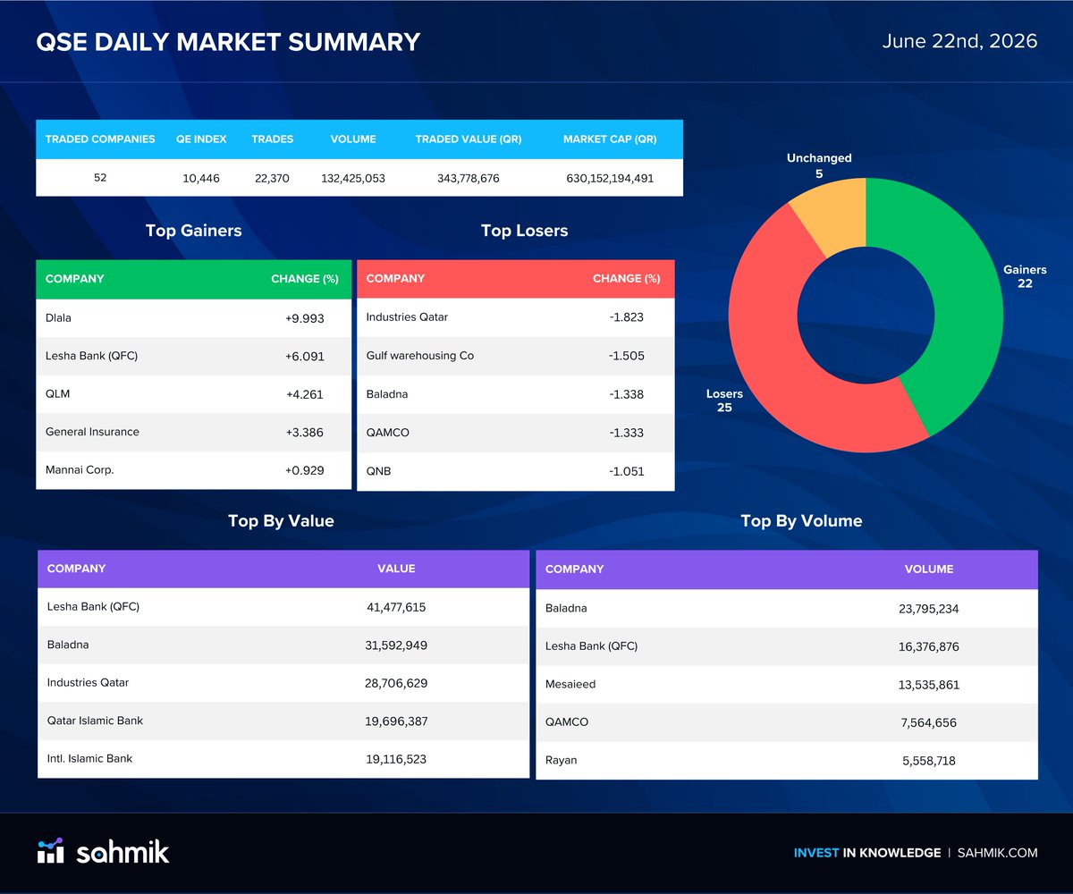1073x894 pixels.
Task: Click the Top Losers heading
Action: [524, 231]
